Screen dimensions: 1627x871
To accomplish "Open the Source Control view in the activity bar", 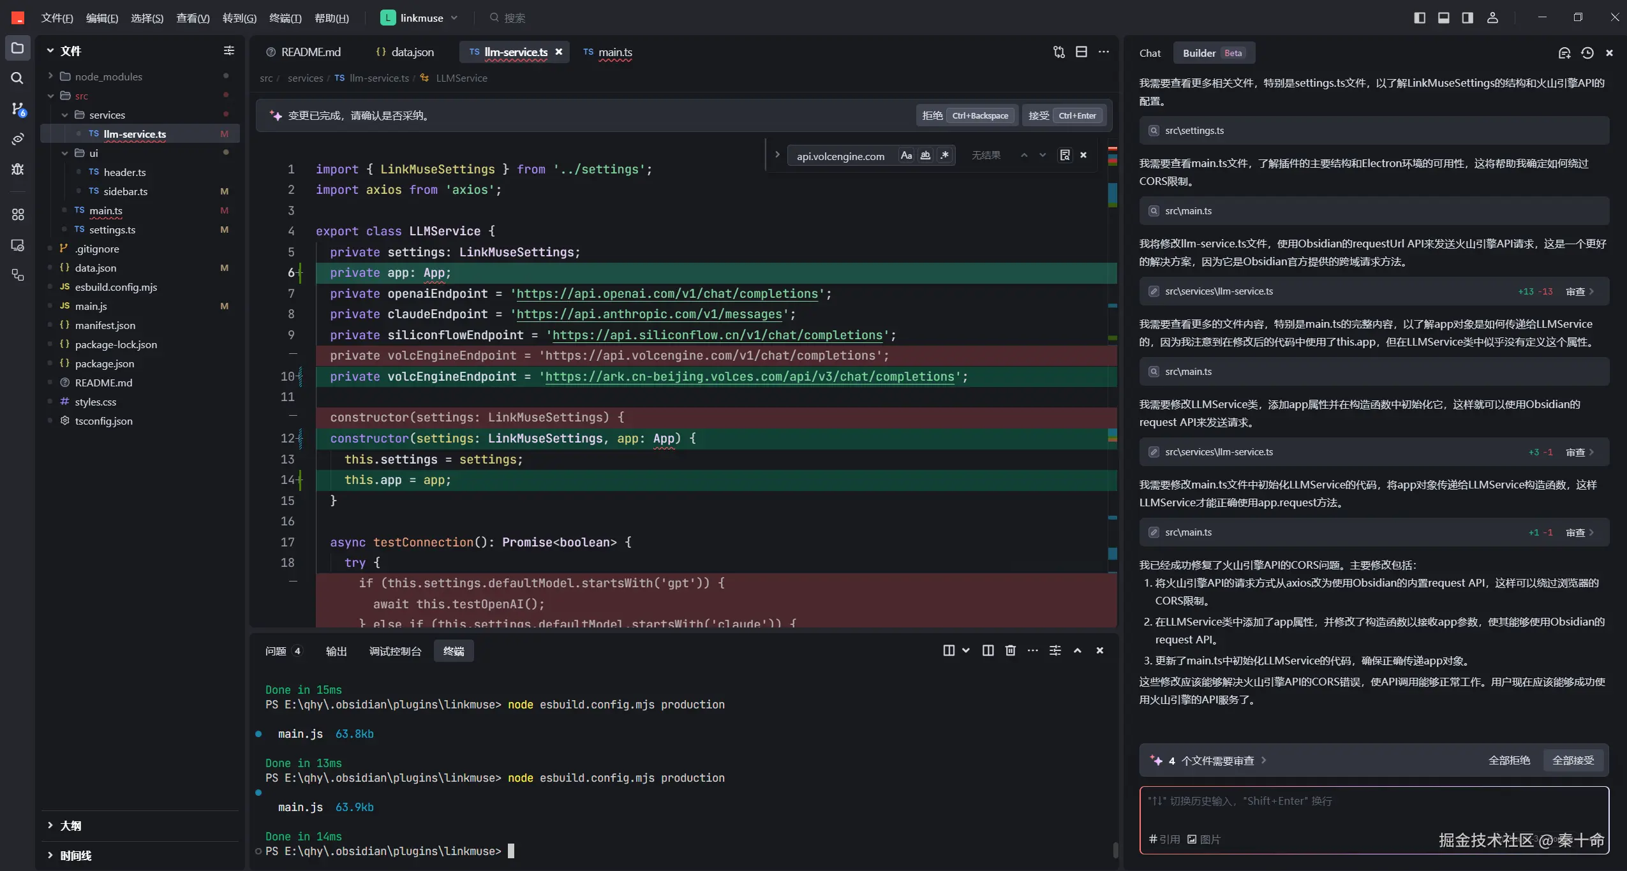I will pyautogui.click(x=17, y=109).
